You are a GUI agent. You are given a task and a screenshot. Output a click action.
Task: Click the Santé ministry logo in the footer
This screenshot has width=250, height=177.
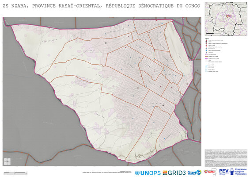click(210, 172)
